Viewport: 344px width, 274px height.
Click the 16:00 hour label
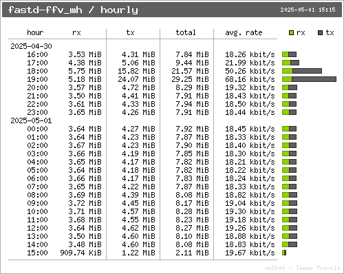click(x=37, y=54)
